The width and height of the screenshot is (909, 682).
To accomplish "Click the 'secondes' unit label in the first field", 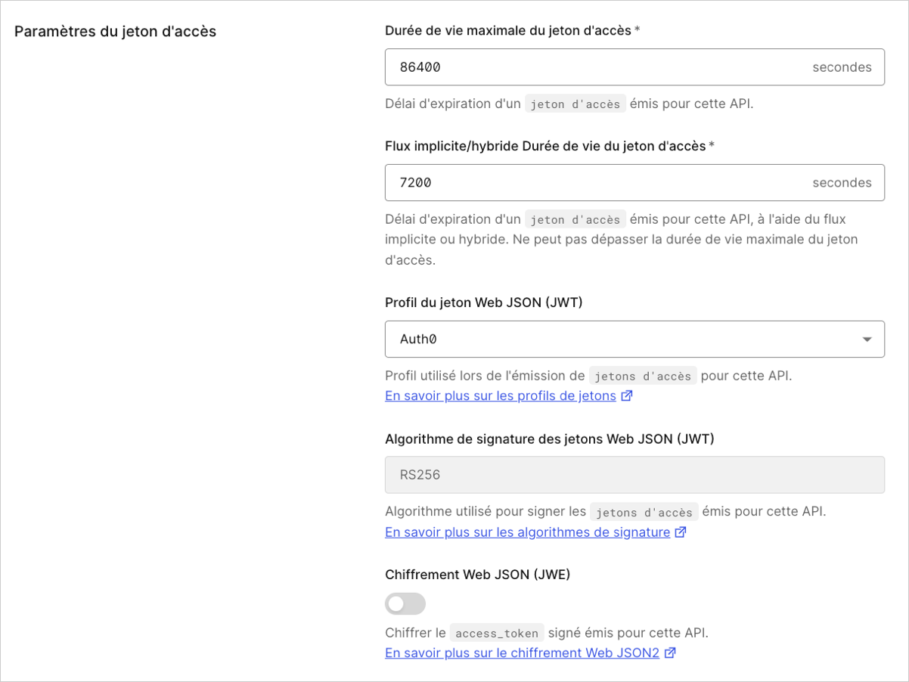I will 842,67.
